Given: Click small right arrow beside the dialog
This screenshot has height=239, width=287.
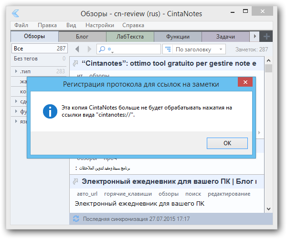Looking at the screenshot, I should pos(259,132).
